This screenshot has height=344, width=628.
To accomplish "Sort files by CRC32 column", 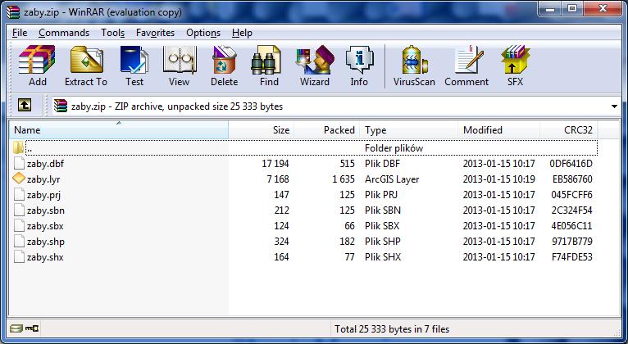I will [569, 130].
